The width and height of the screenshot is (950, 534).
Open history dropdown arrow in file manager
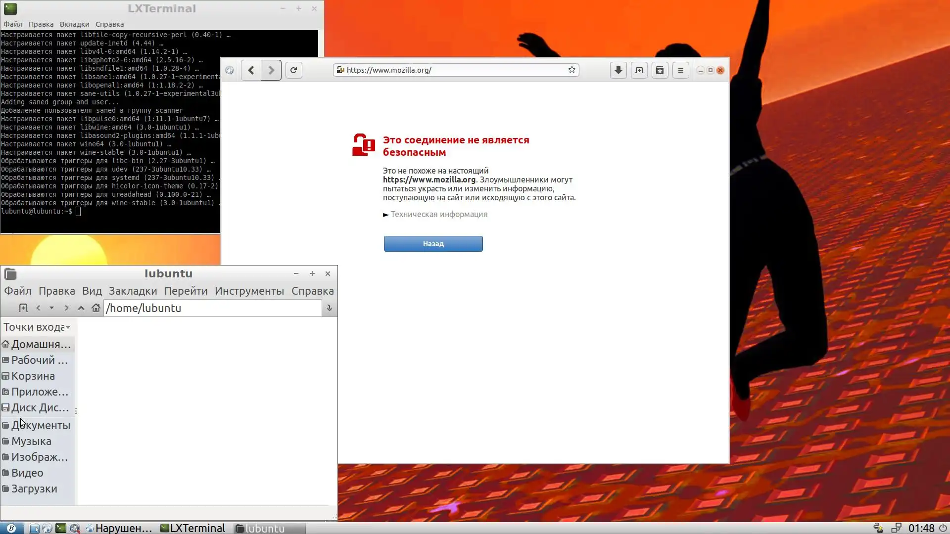[51, 308]
